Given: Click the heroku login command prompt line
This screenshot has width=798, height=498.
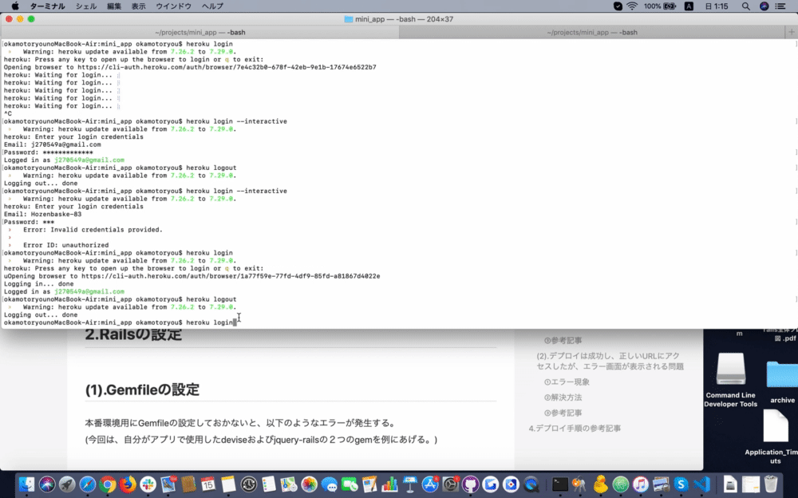Looking at the screenshot, I should point(120,322).
